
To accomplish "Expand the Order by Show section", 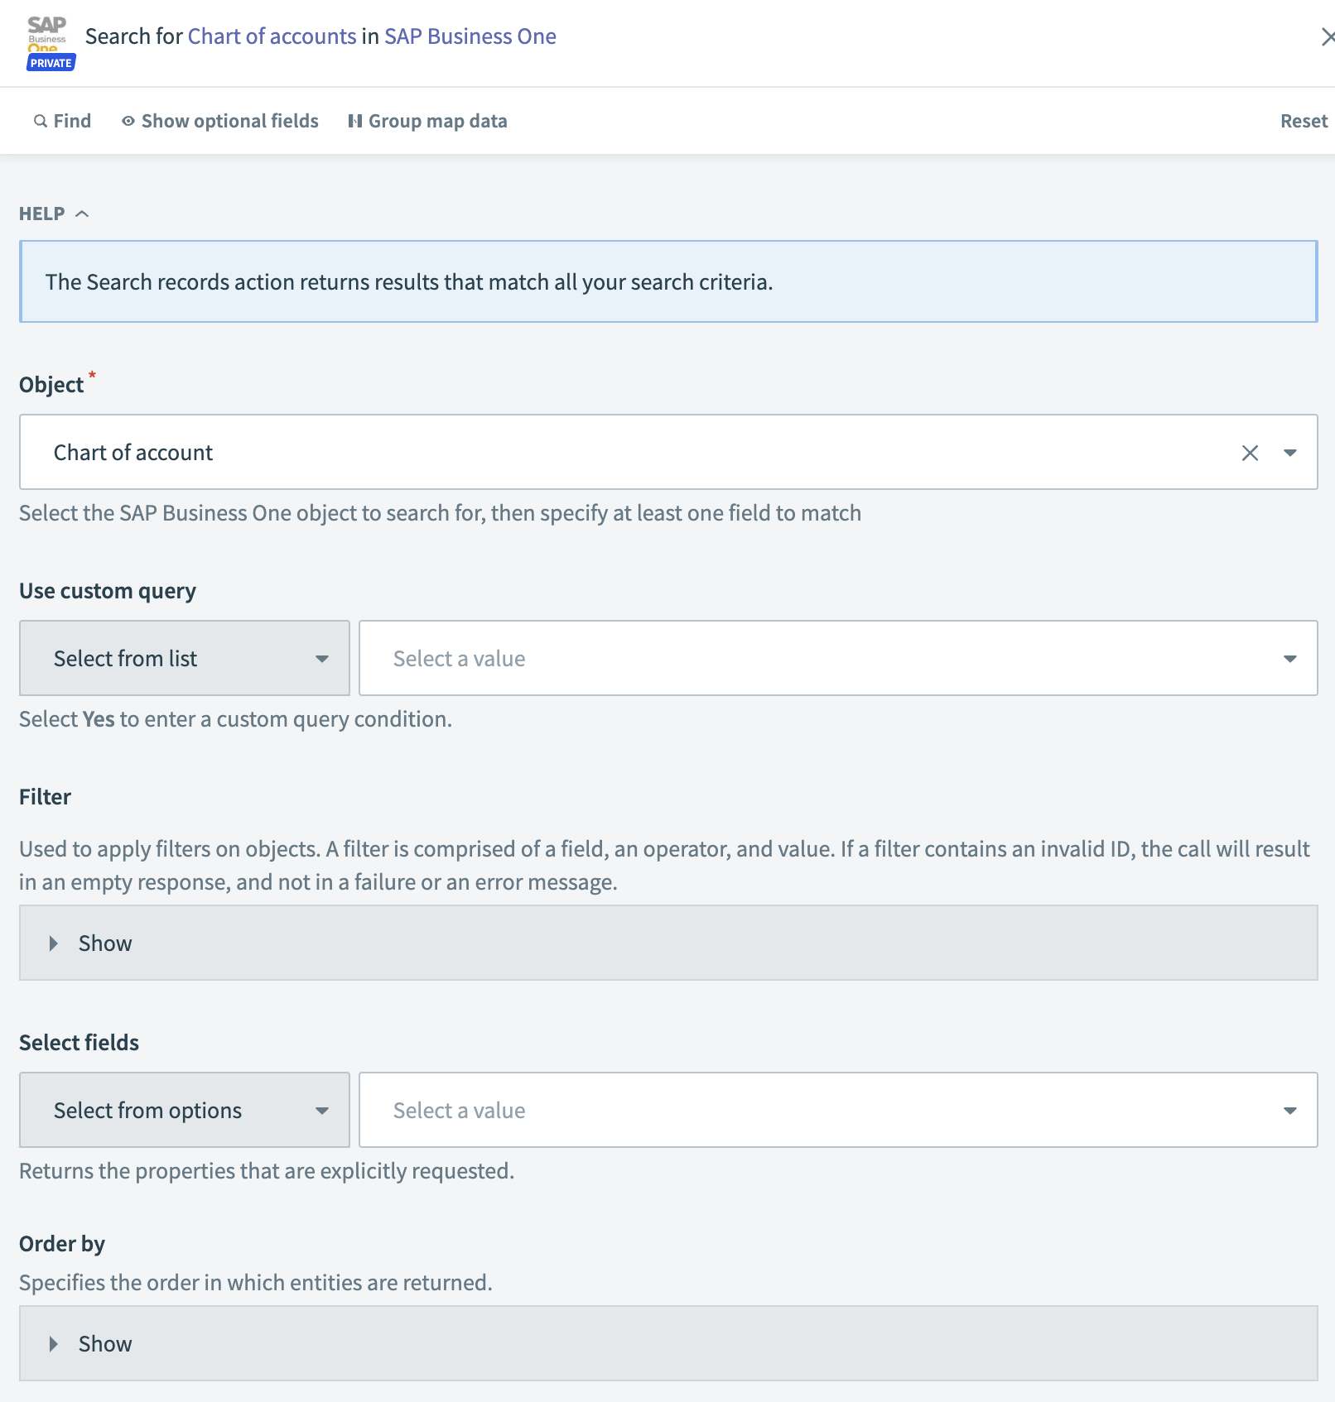I will pos(104,1343).
